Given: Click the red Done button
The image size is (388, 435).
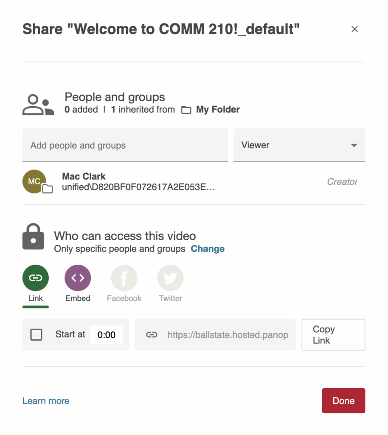Looking at the screenshot, I should pos(343,401).
